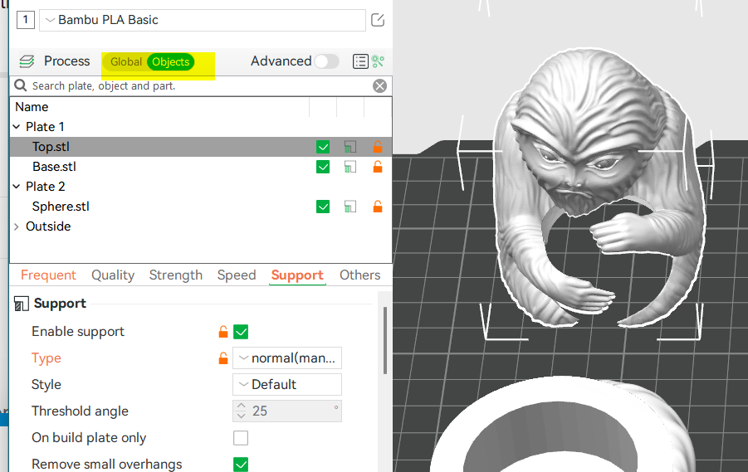Collapse the Plate 2 tree node
Viewport: 748px width, 472px height.
click(17, 187)
